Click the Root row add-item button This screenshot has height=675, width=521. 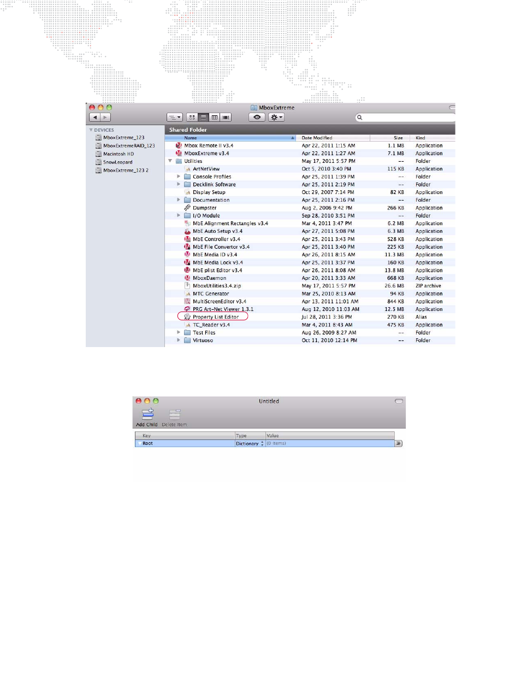click(399, 444)
